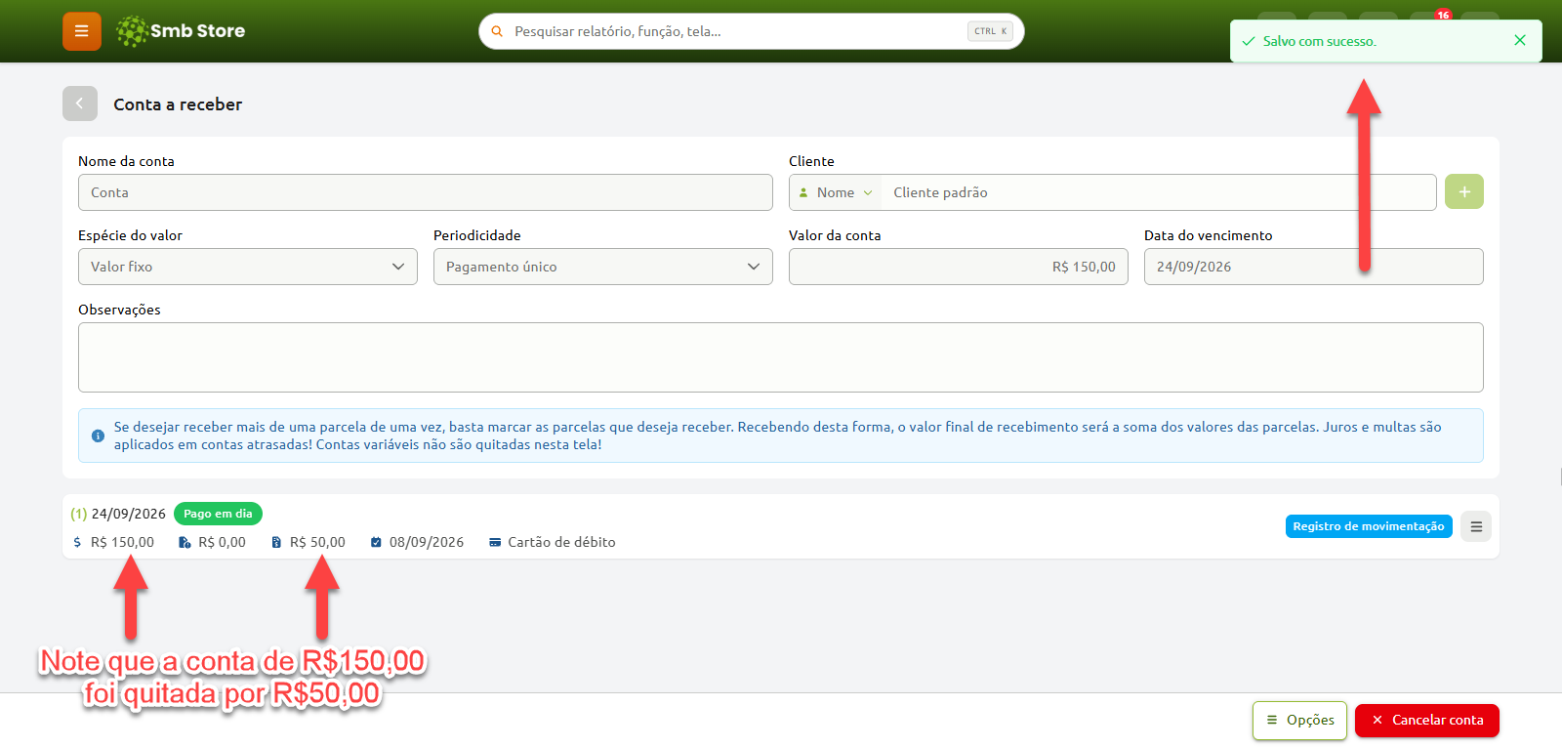Click the 'Observações' label
The image size is (1562, 747).
click(x=119, y=310)
